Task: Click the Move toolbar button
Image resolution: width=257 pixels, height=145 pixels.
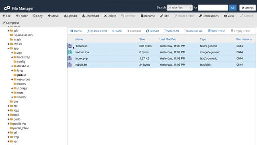Action: [x=53, y=16]
